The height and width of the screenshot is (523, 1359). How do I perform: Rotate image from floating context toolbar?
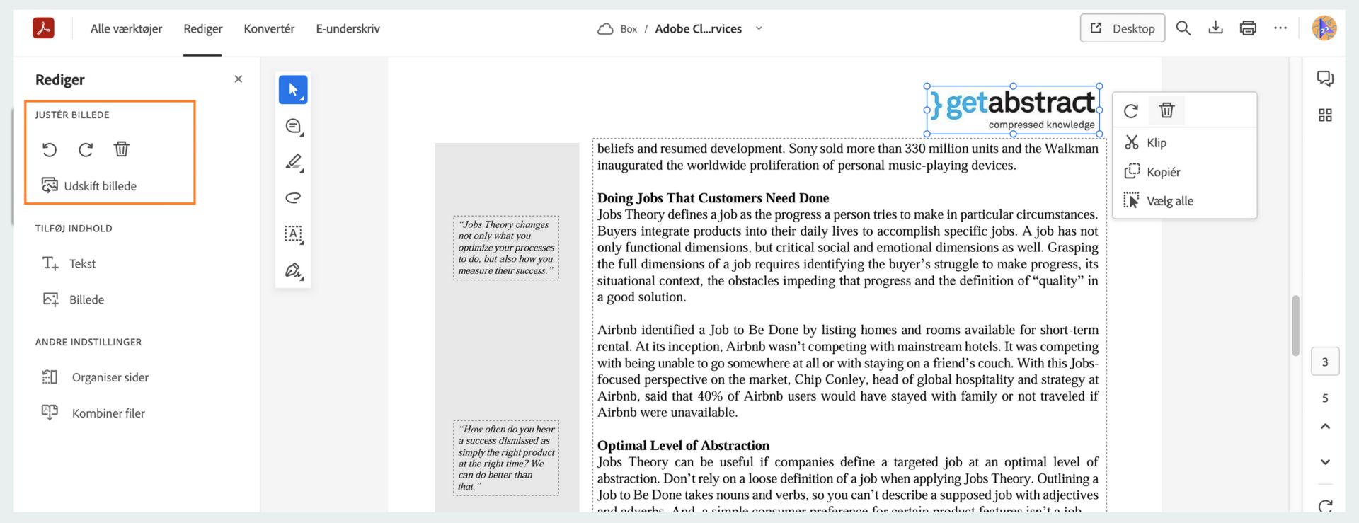pyautogui.click(x=1131, y=110)
